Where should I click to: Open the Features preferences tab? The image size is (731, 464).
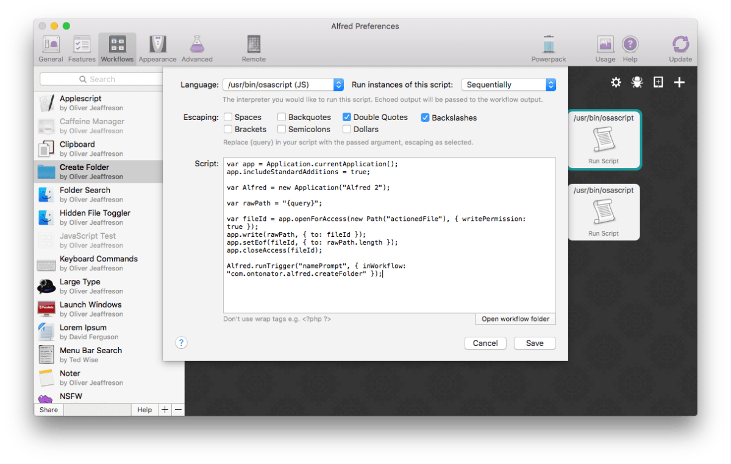82,49
